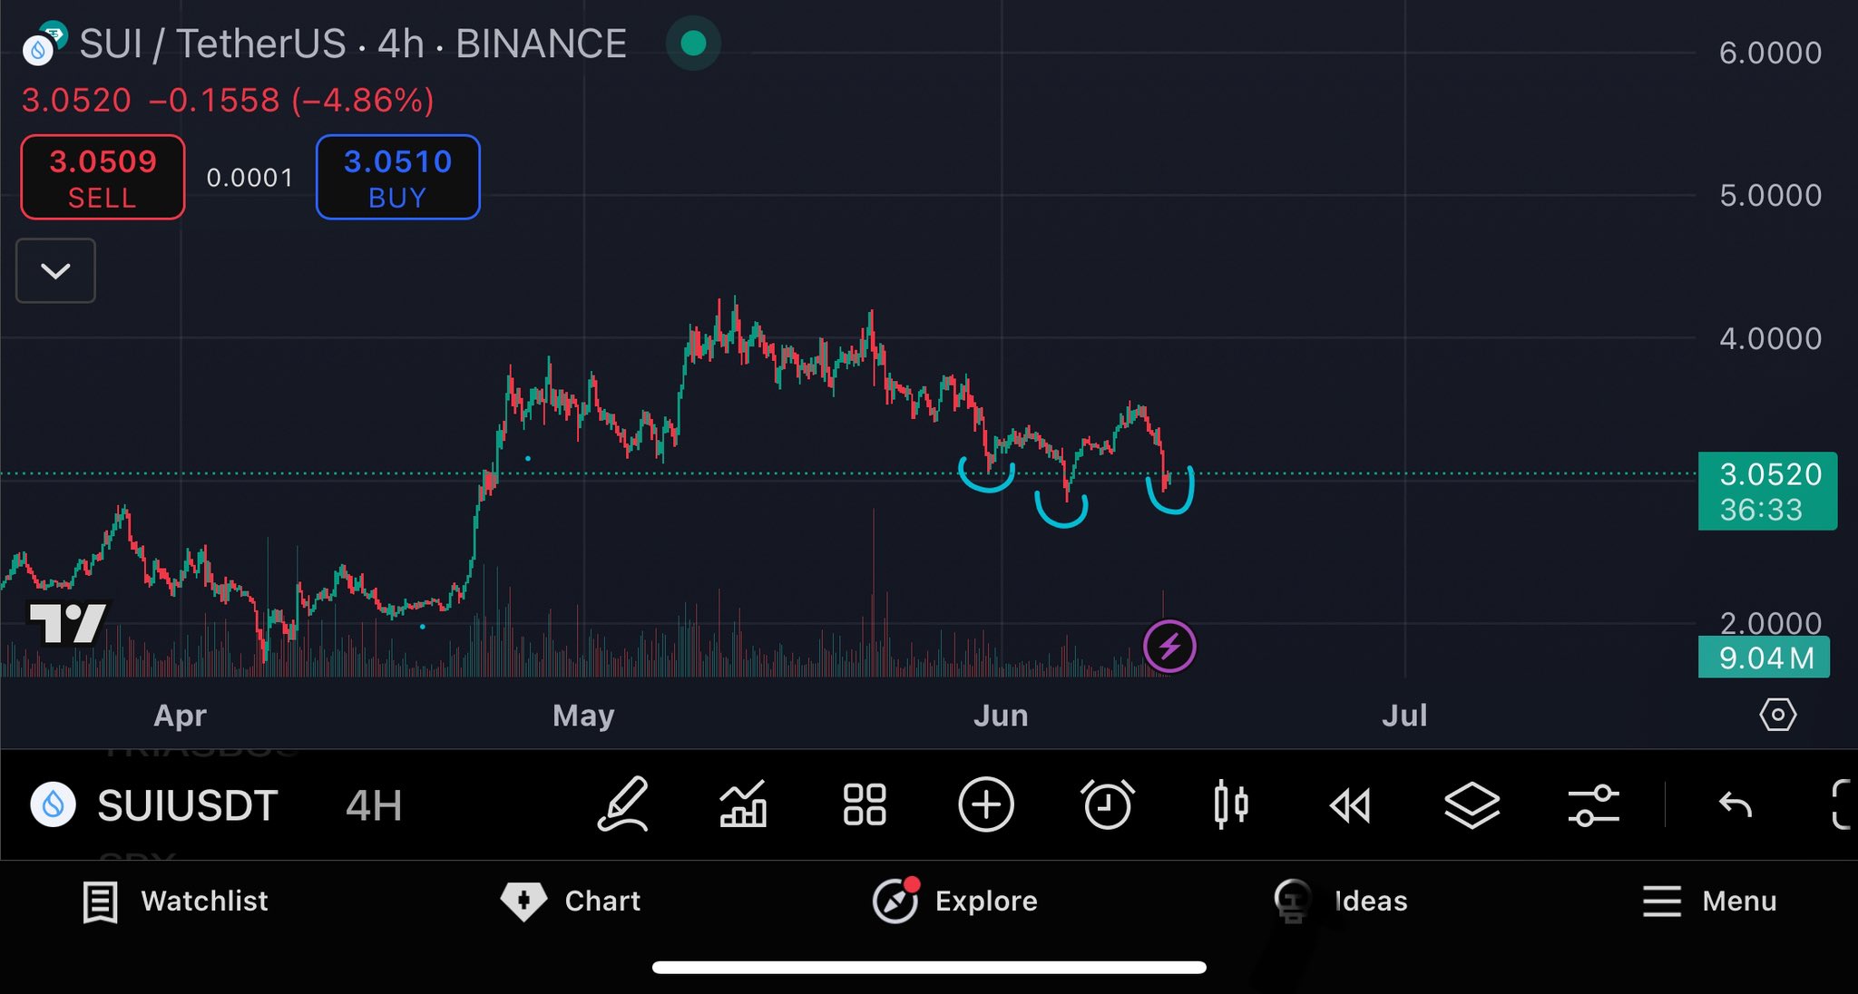This screenshot has width=1858, height=994.
Task: Switch to the Watchlist tab
Action: coord(176,901)
